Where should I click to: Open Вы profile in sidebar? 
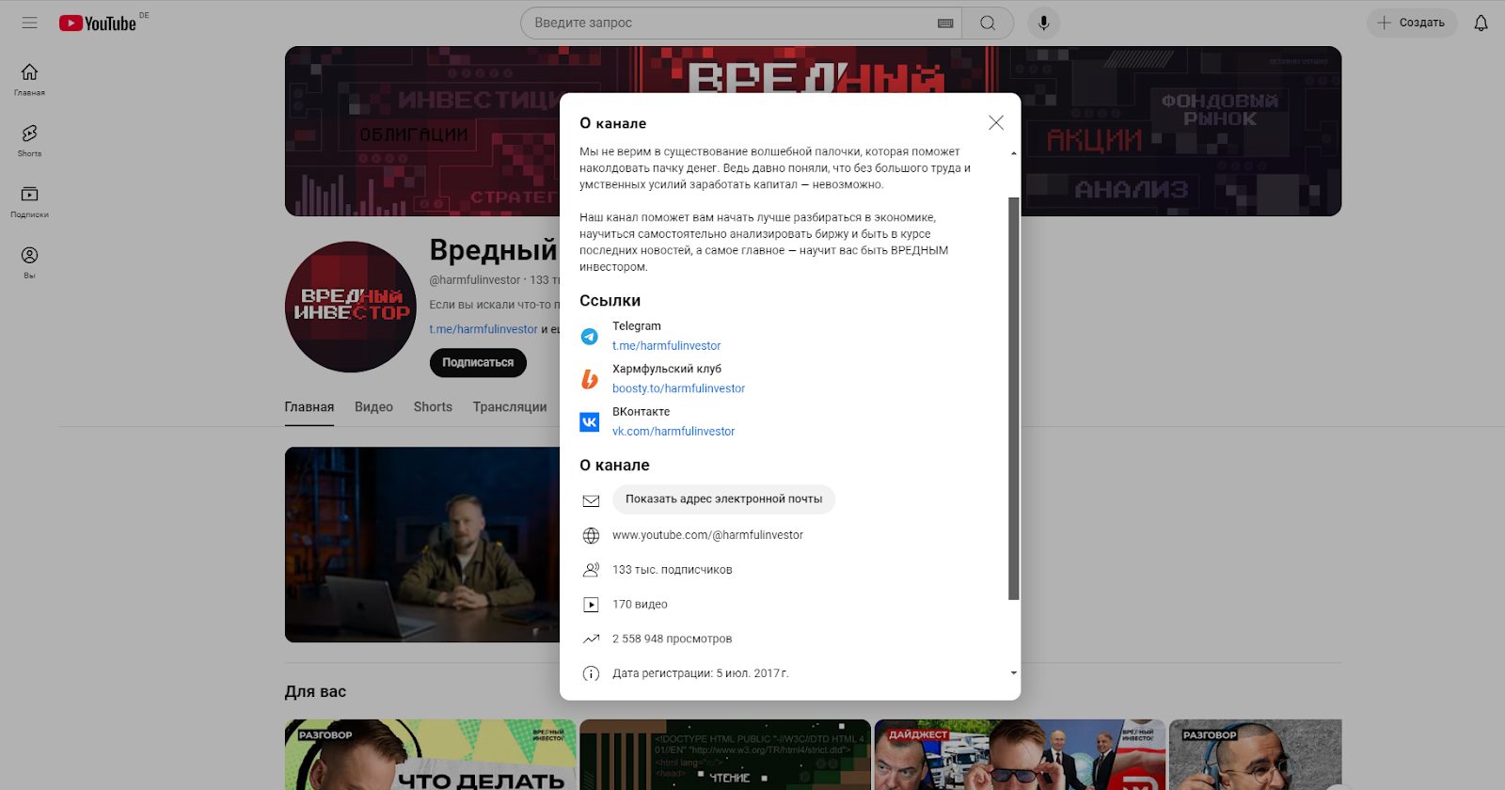pyautogui.click(x=29, y=263)
